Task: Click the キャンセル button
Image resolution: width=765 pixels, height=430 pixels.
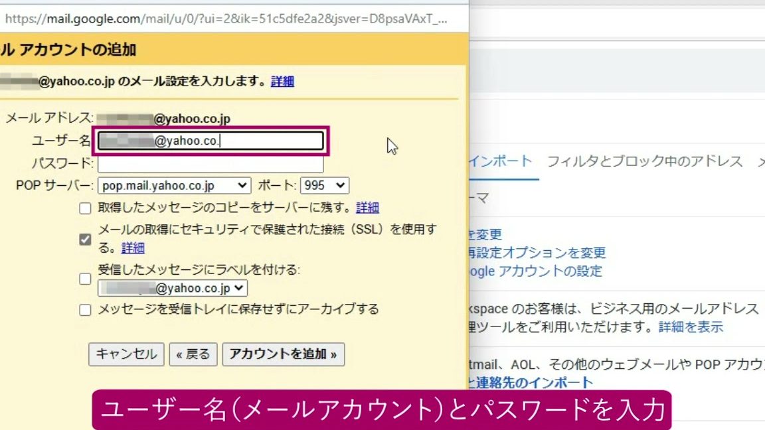Action: point(126,354)
